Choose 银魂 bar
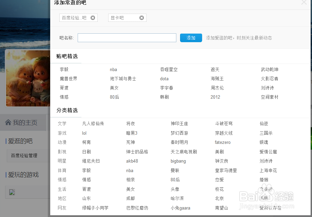The height and width of the screenshot is (217, 312). [x=264, y=142]
